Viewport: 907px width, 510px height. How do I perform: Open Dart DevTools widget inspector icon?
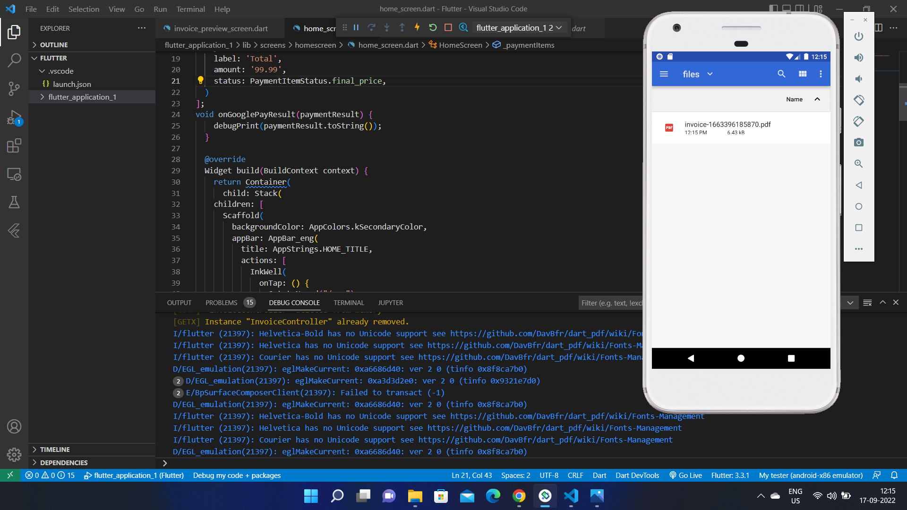(x=463, y=28)
